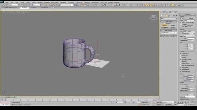The height and width of the screenshot is (110, 197).
Task: Open the Motion command panel tab
Action: (170, 12)
